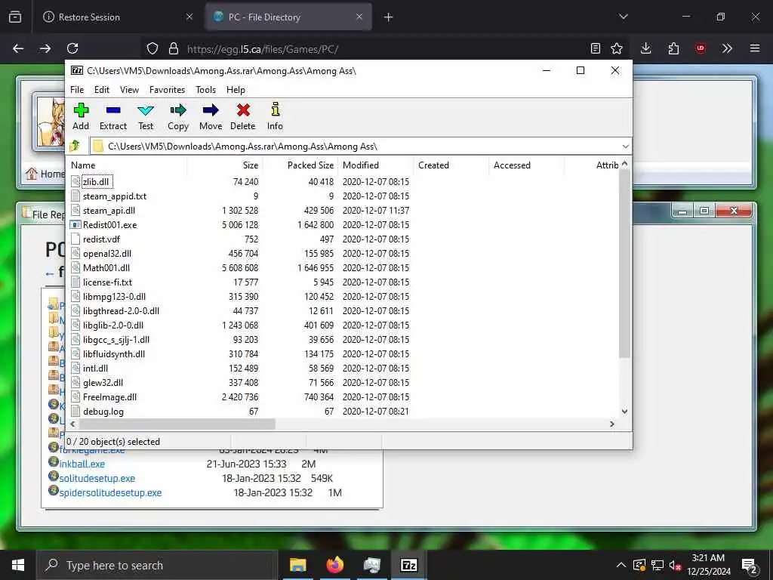Screen dimensions: 773x580
Task: Open spidersolitudesetup.exe download link
Action: point(110,492)
